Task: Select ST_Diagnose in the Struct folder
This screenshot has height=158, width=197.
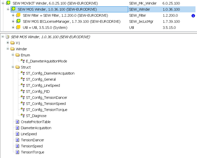Action: click(36, 116)
